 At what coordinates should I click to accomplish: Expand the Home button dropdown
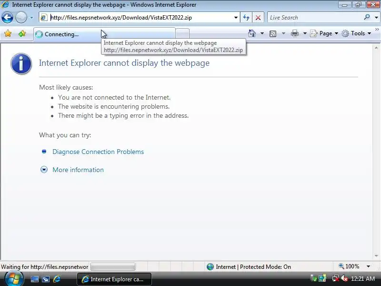262,33
